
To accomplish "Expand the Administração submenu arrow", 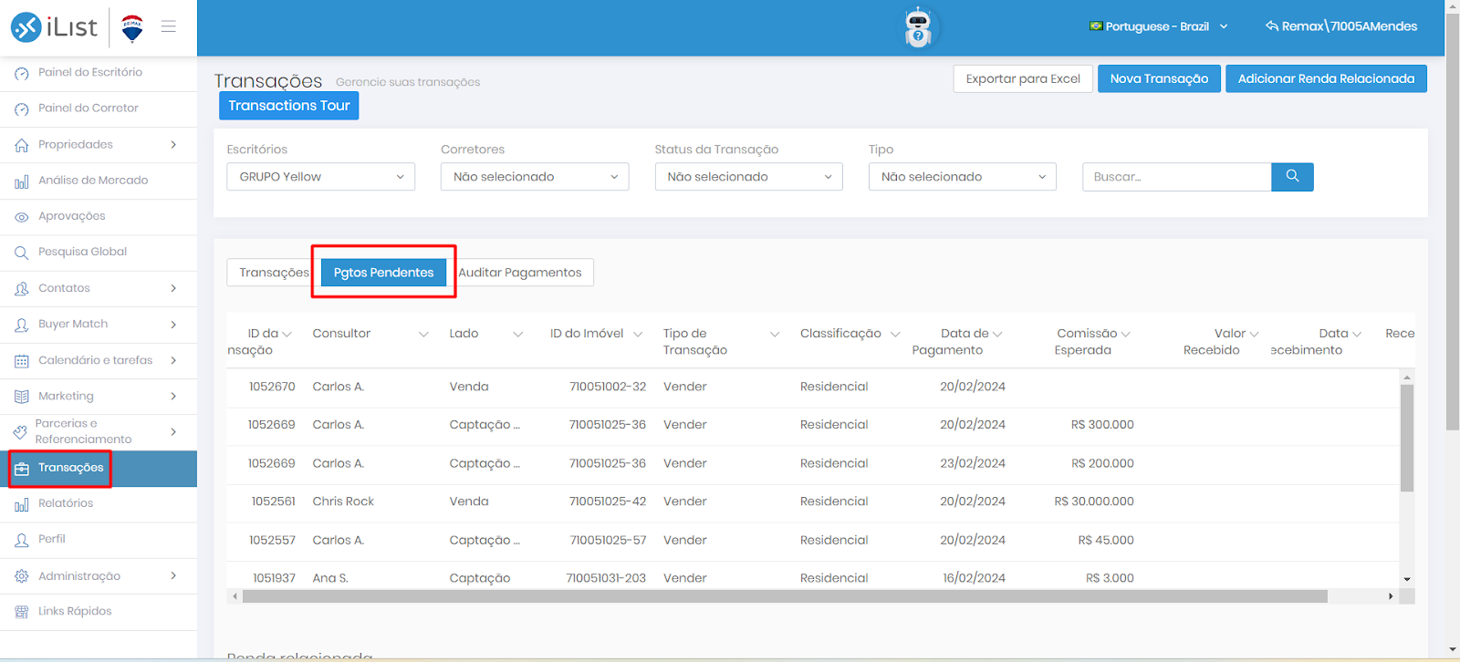I will point(173,575).
